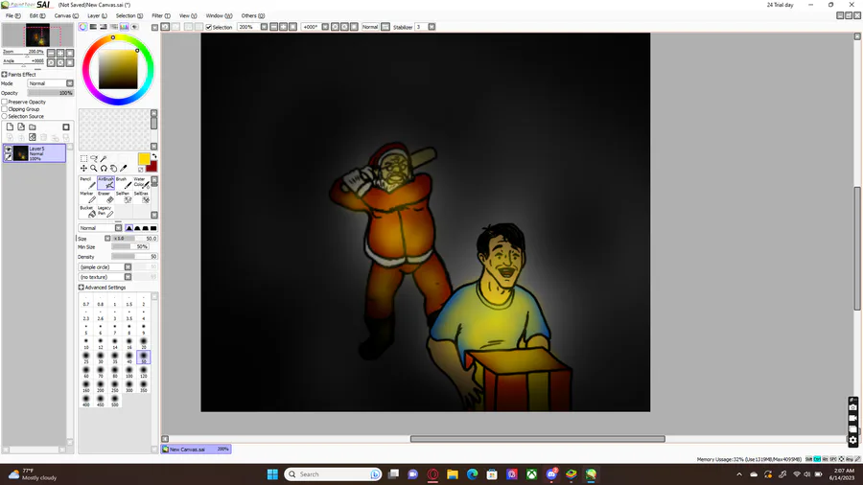Swap foreground and background colors
Image resolution: width=863 pixels, height=485 pixels.
pos(154,157)
